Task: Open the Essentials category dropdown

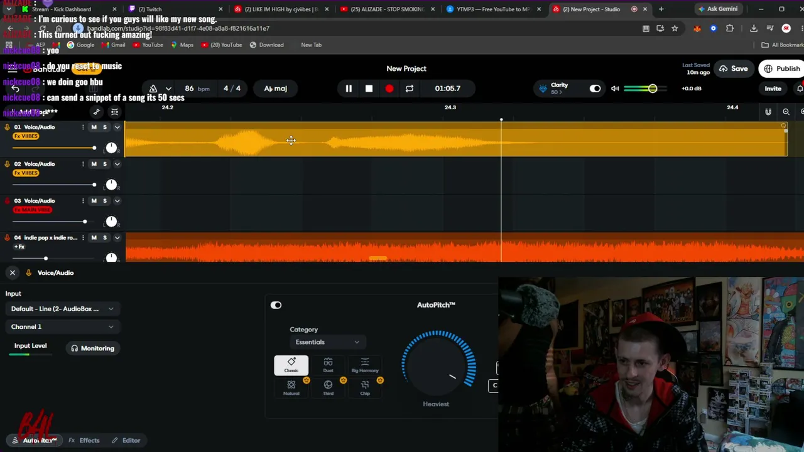Action: pyautogui.click(x=327, y=342)
